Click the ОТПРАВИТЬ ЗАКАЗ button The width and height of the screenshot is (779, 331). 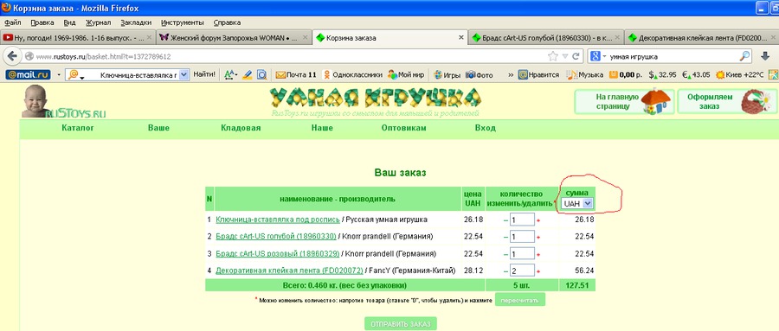[401, 324]
